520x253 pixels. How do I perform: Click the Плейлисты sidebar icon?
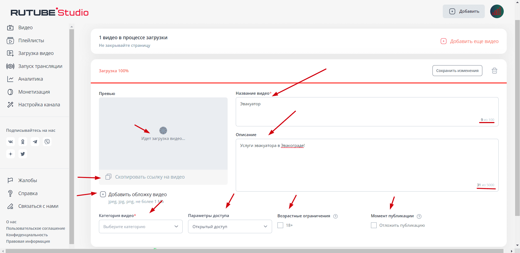coord(10,41)
